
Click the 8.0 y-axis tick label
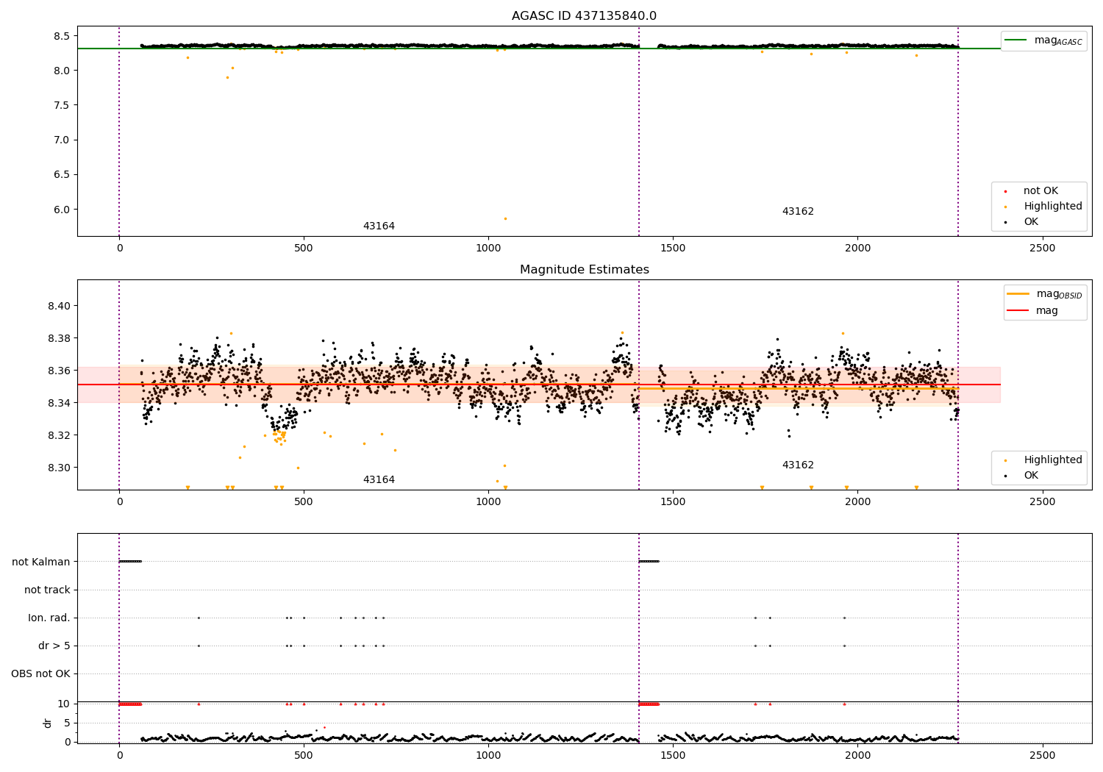click(x=62, y=71)
